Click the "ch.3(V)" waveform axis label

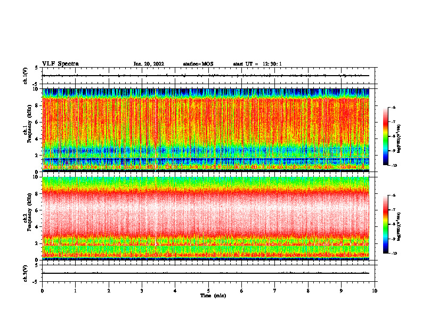pyautogui.click(x=26, y=273)
